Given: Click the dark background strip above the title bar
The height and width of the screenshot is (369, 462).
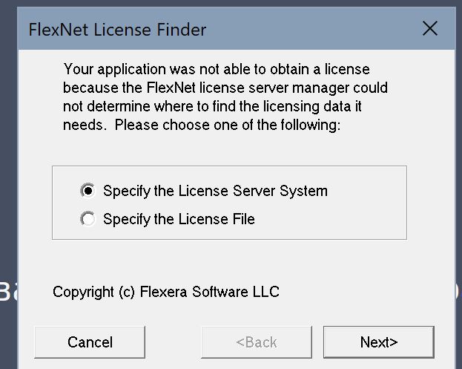Looking at the screenshot, I should [222, 4].
